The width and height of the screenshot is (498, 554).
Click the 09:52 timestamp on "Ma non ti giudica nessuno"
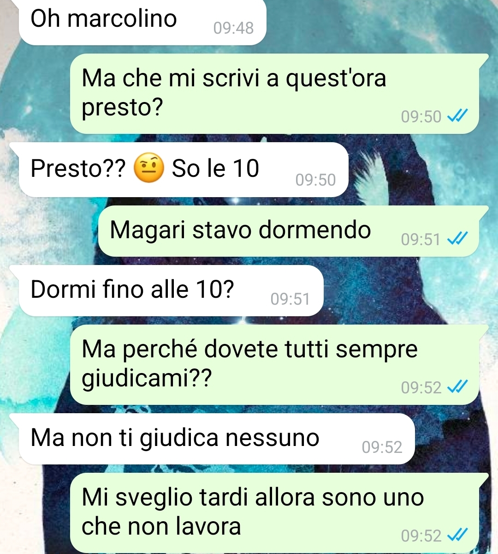382,447
